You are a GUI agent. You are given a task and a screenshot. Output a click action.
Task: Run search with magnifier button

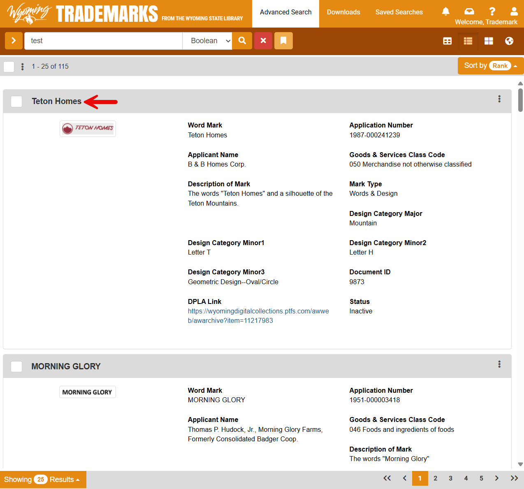click(x=242, y=41)
